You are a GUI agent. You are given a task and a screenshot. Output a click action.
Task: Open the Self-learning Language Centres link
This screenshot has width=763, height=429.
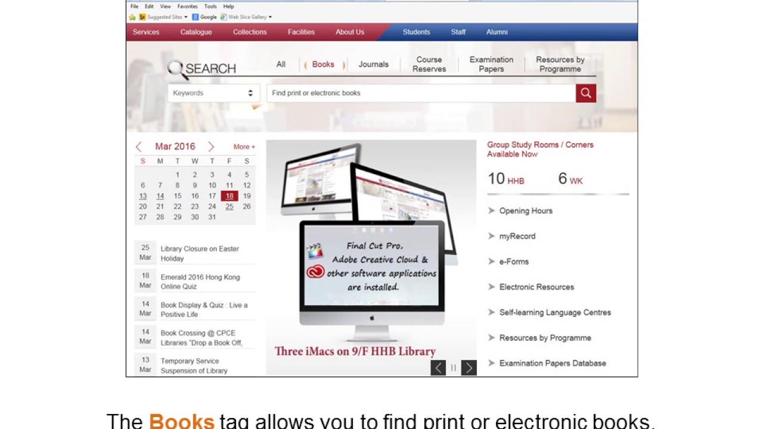click(x=555, y=312)
